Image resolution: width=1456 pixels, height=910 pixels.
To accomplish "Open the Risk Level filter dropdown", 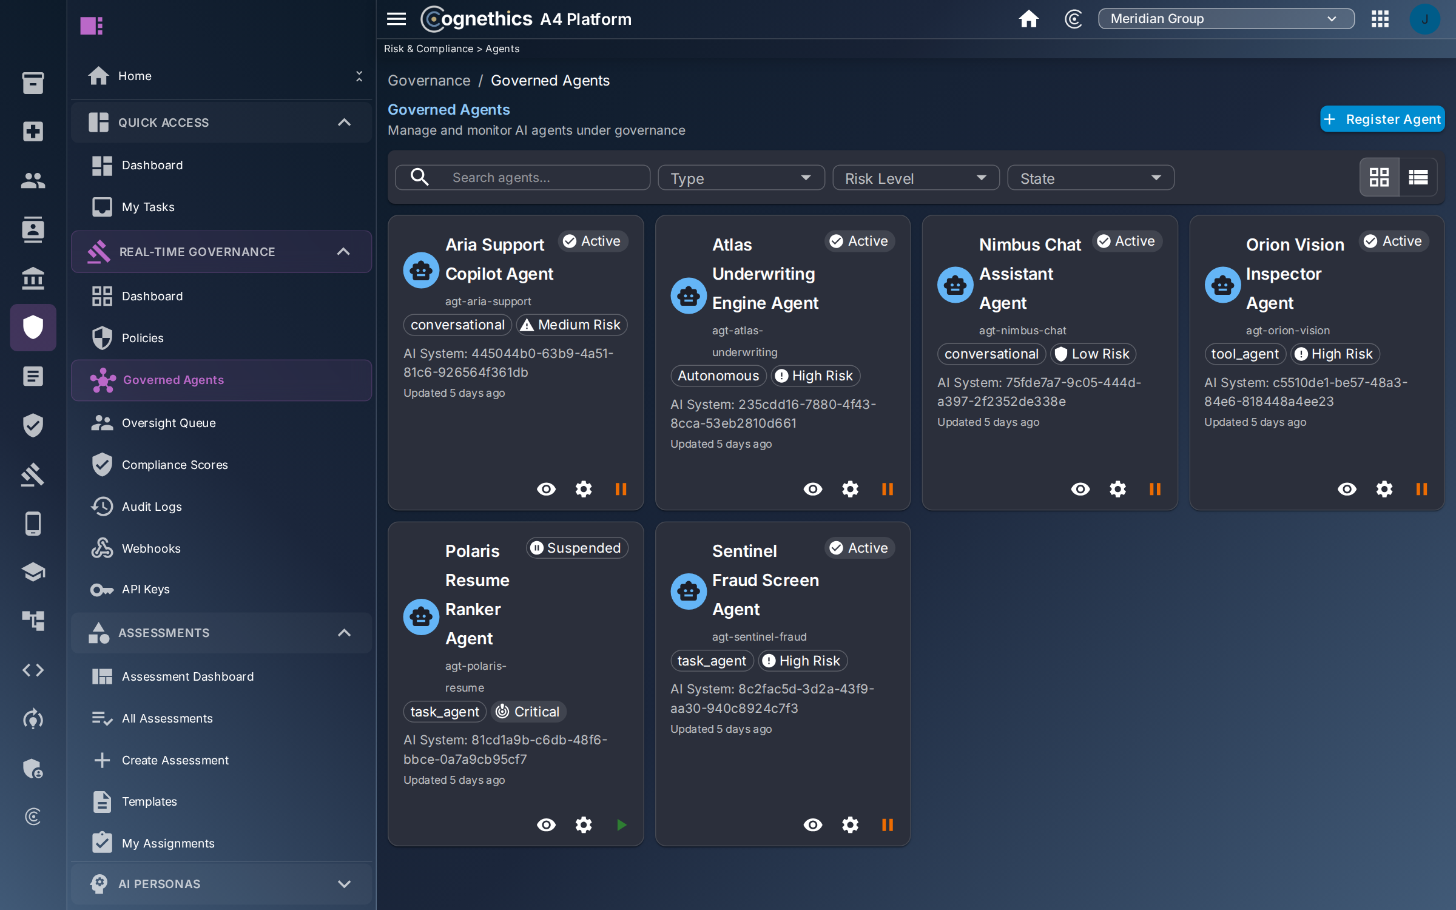I will (915, 178).
